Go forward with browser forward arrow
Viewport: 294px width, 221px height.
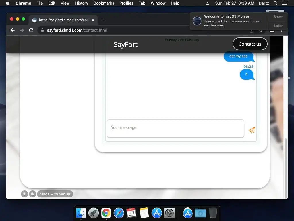pyautogui.click(x=22, y=30)
